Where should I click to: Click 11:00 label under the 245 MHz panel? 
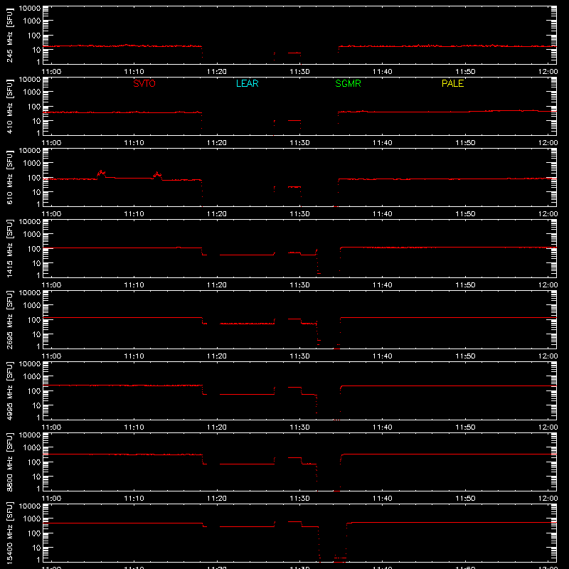coord(51,72)
